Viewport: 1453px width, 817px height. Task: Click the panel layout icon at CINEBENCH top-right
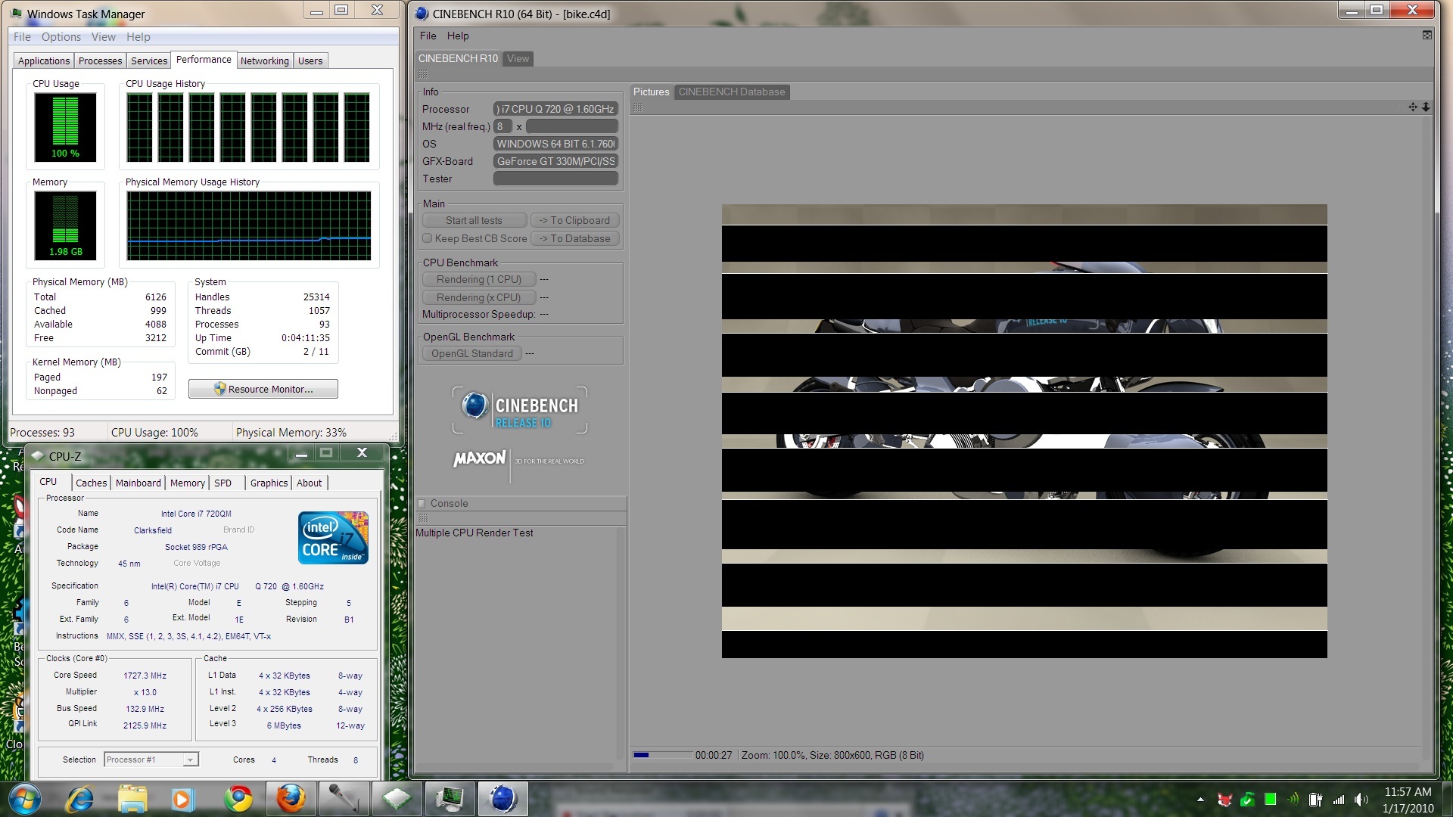coord(1427,36)
